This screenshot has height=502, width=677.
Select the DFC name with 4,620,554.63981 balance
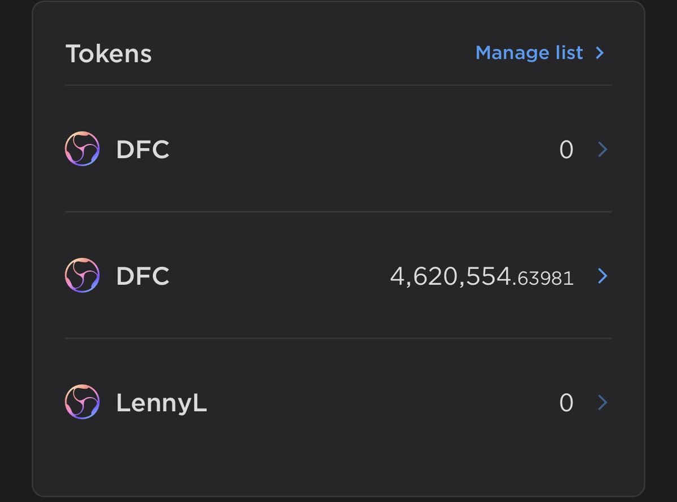143,276
